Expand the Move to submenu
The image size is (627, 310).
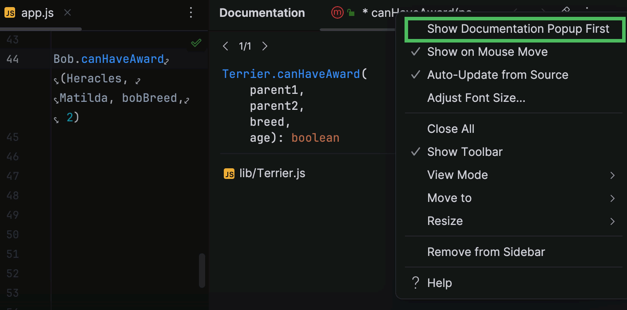tap(449, 198)
